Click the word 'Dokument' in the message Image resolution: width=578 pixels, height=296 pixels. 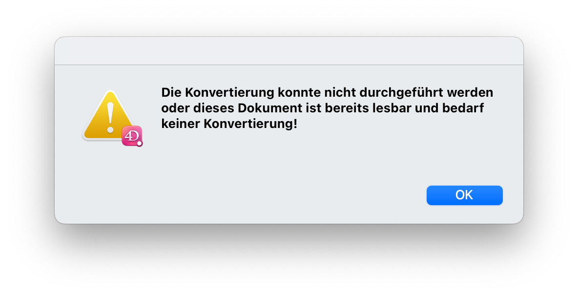(x=270, y=108)
